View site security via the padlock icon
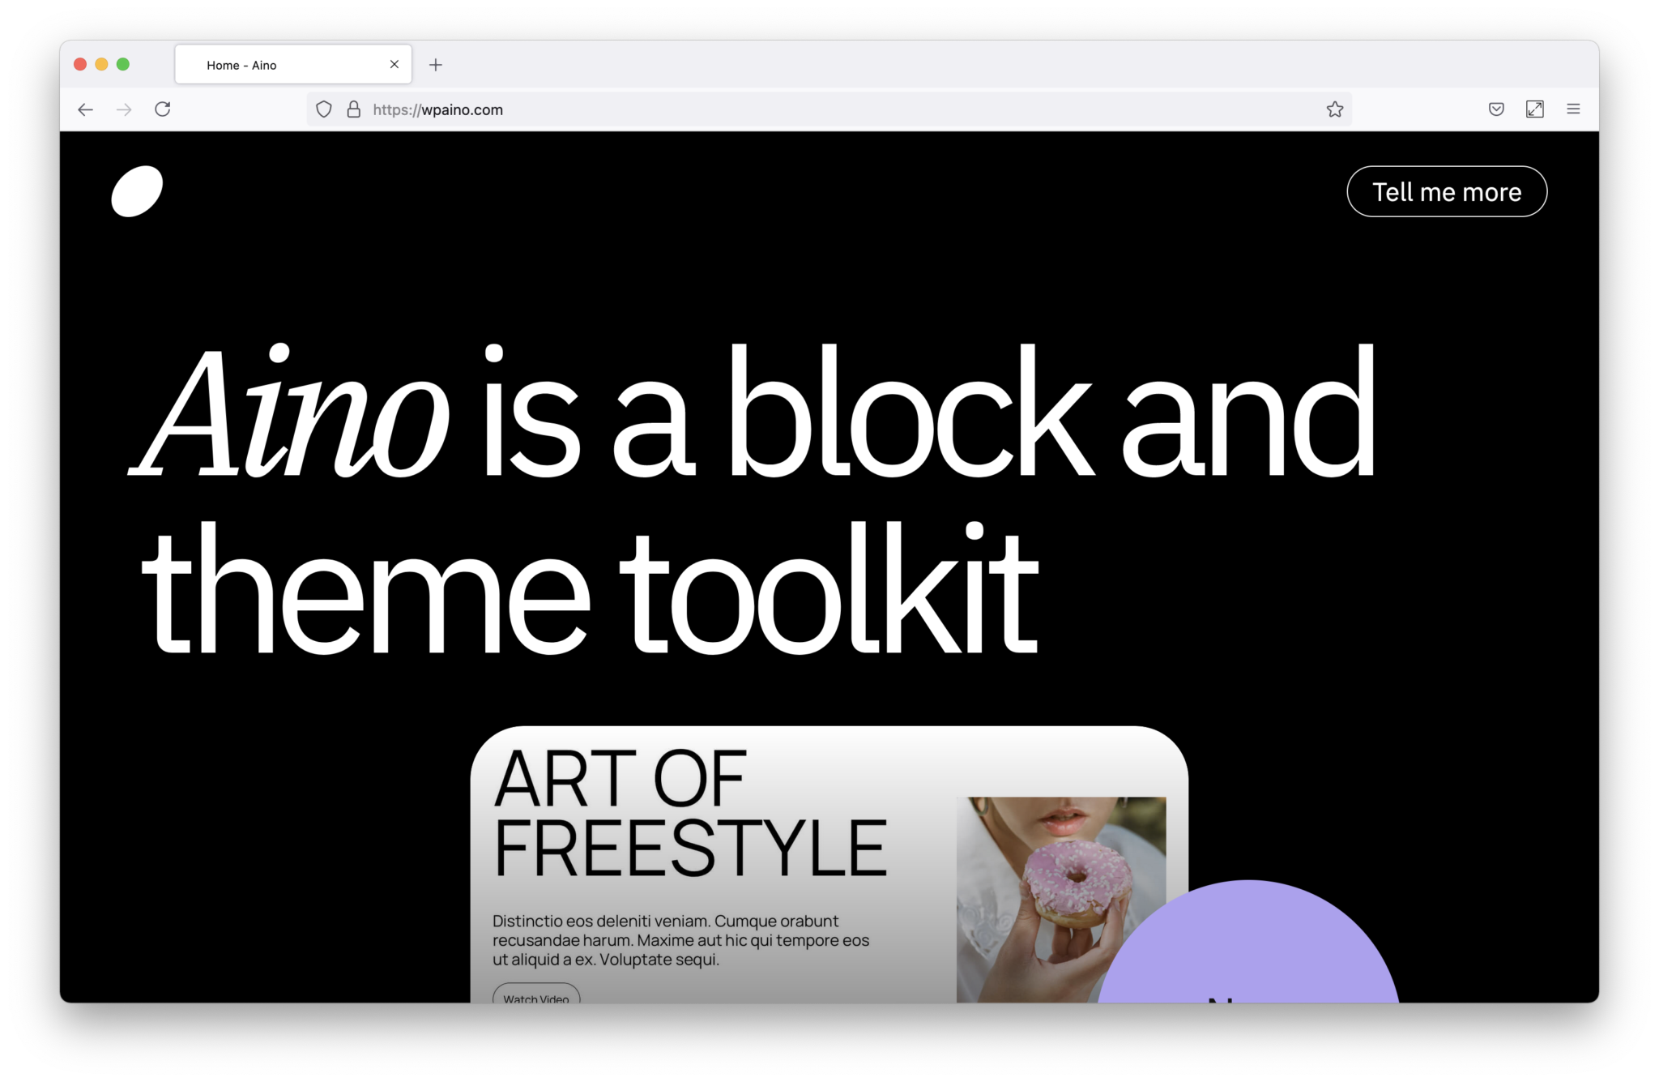 (x=354, y=109)
